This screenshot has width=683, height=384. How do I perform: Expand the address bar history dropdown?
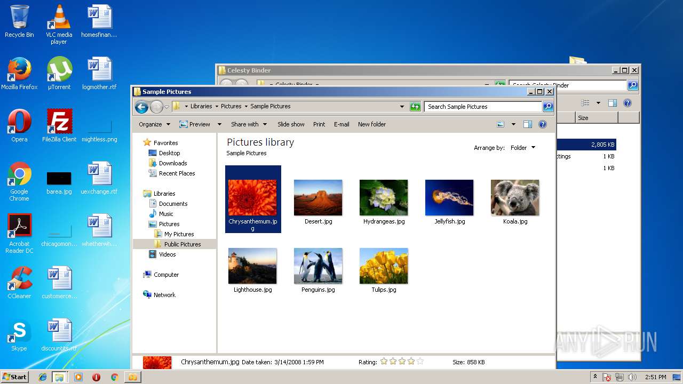pyautogui.click(x=402, y=107)
